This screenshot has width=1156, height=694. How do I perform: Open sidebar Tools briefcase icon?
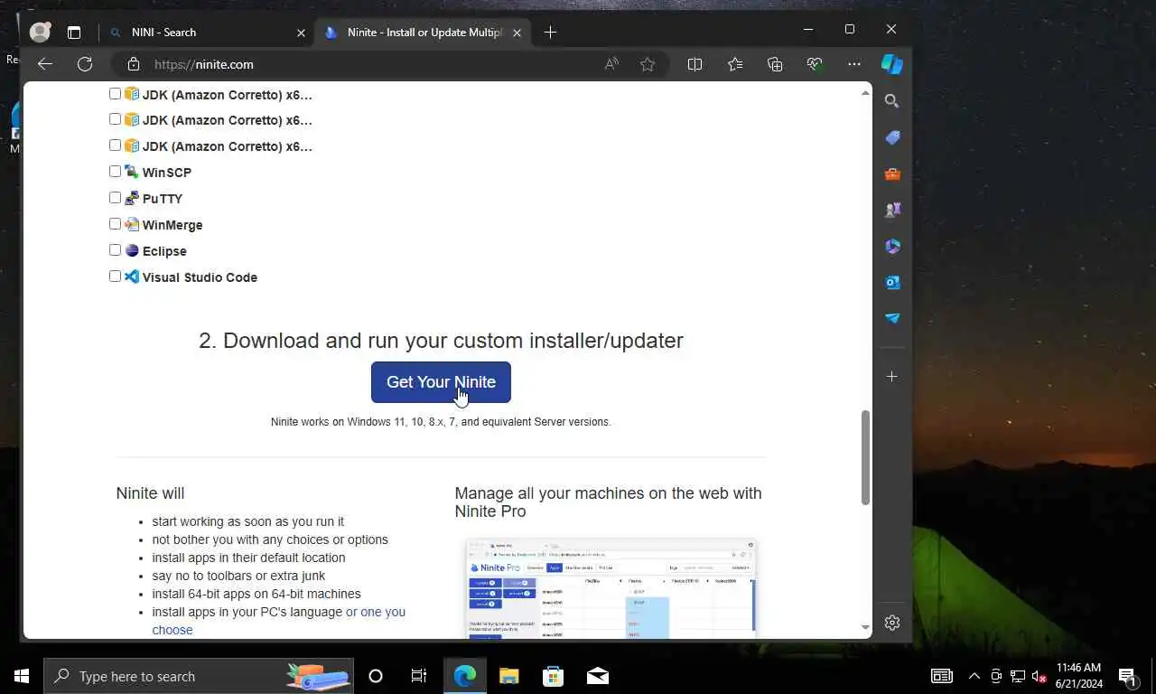point(892,173)
